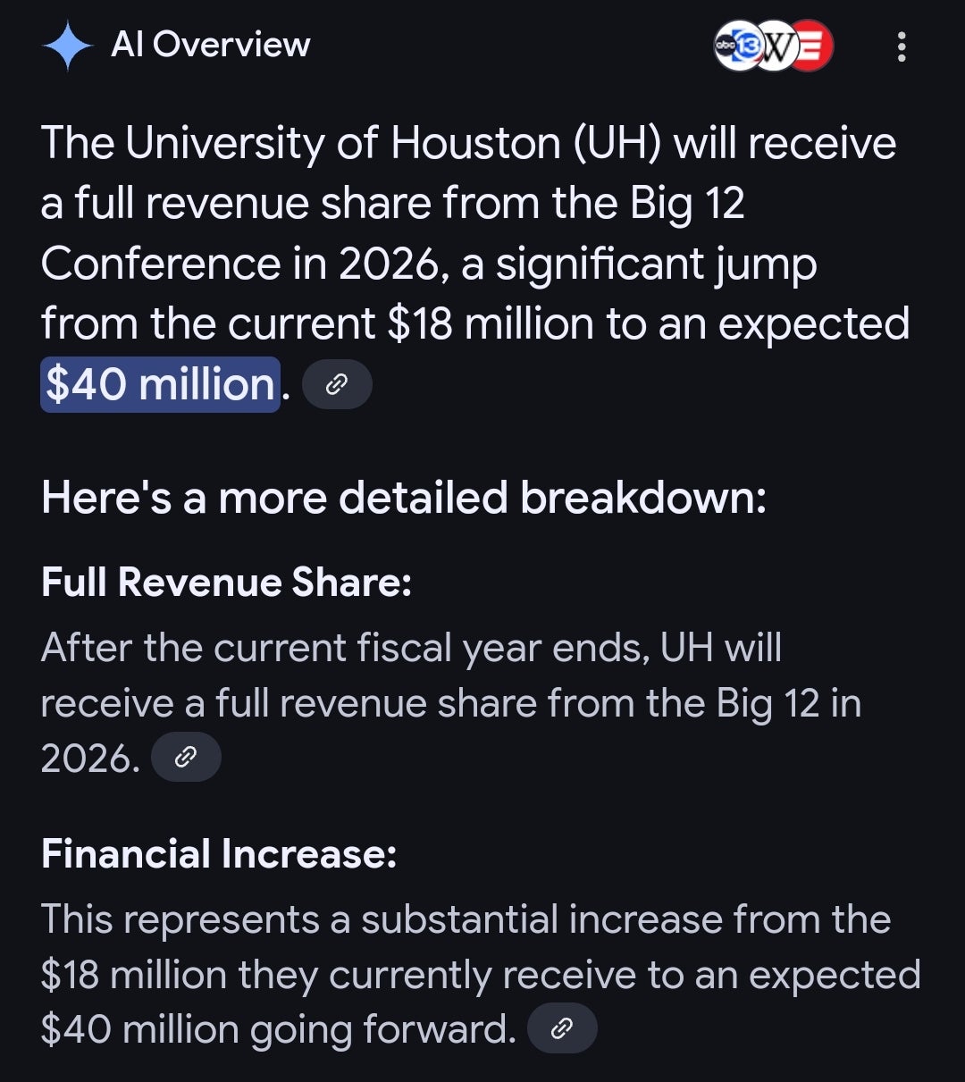The height and width of the screenshot is (1082, 965).
Task: Click '$40 million going forward' text
Action: click(x=278, y=1029)
